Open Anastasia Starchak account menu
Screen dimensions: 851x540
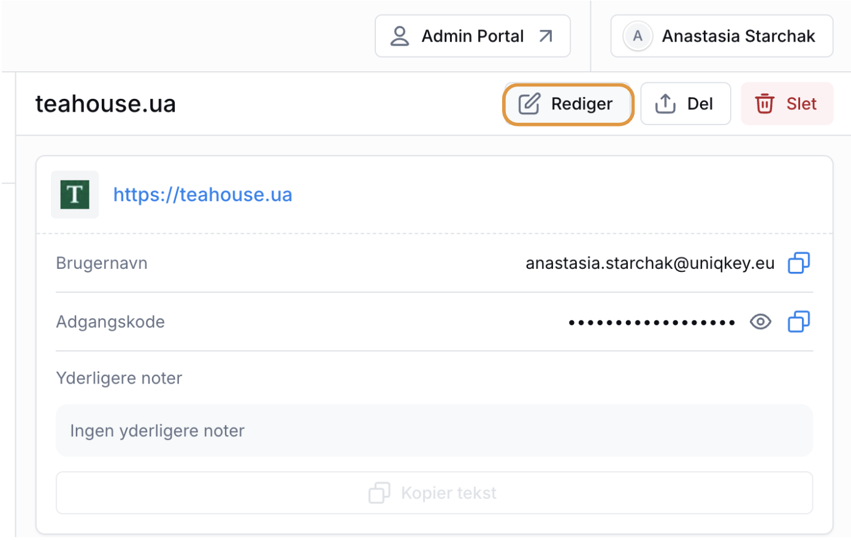coord(722,36)
